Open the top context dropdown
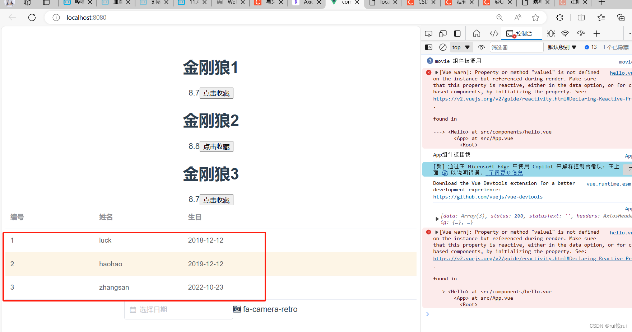 [x=461, y=47]
